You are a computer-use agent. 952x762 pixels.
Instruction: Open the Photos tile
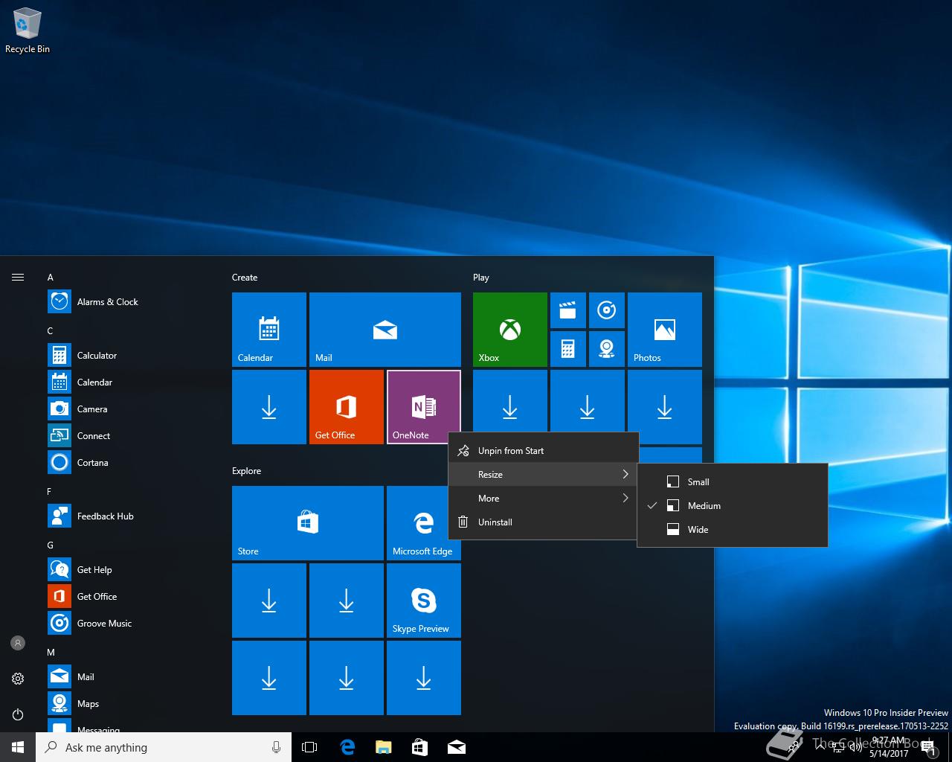pyautogui.click(x=665, y=330)
